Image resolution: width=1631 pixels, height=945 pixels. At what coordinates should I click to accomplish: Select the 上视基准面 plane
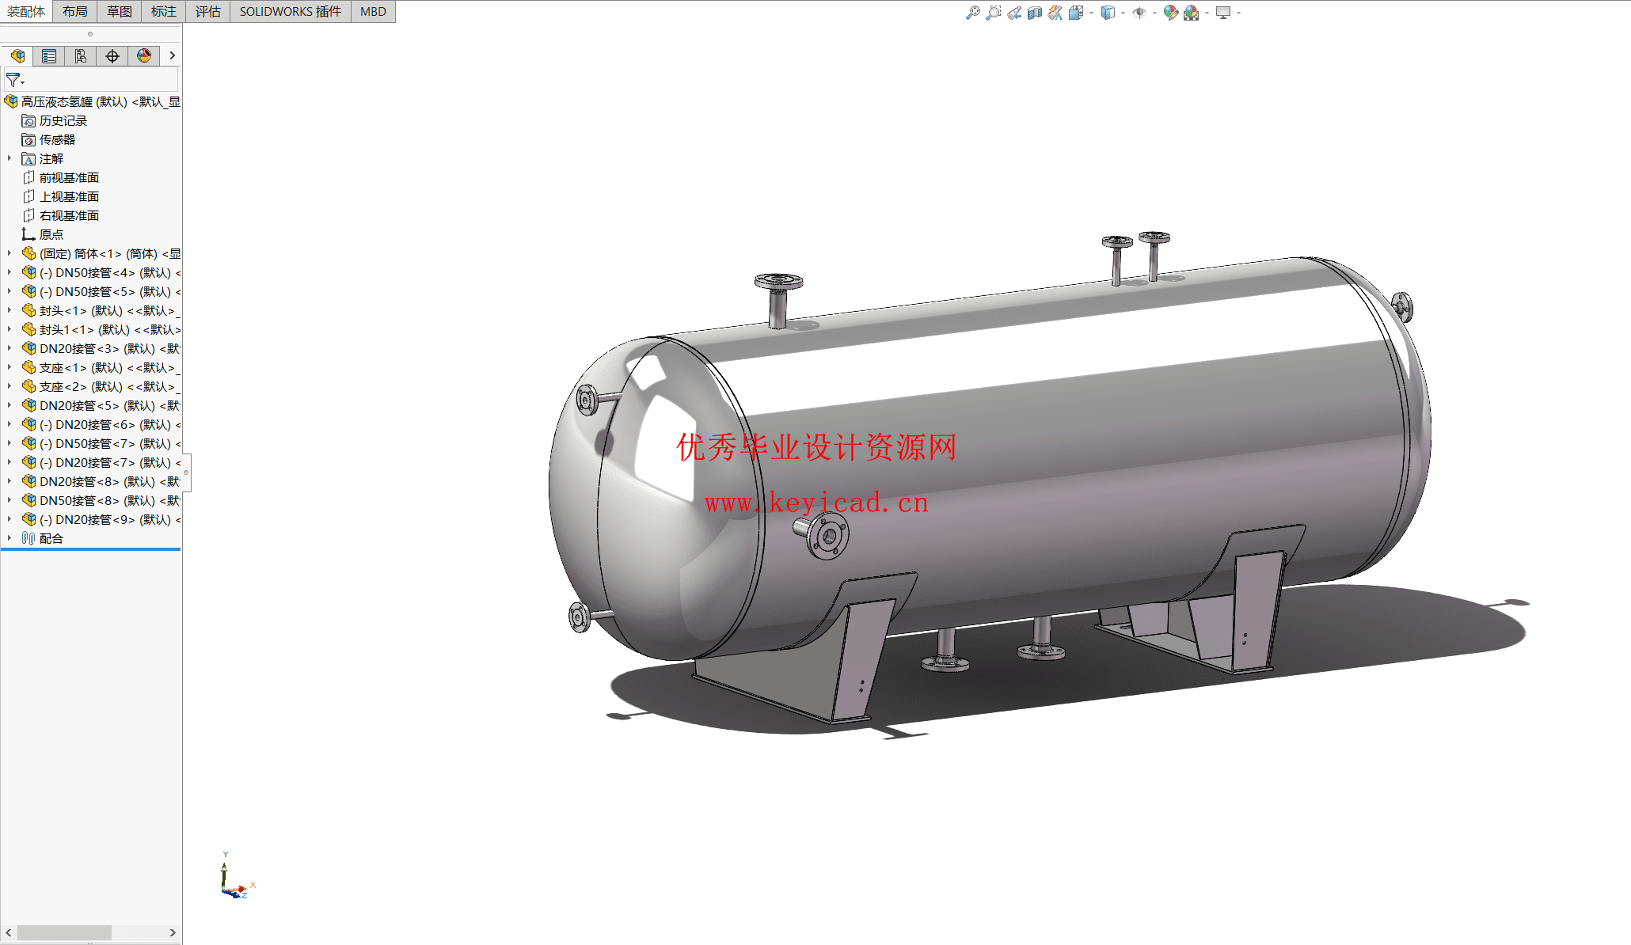(x=60, y=197)
